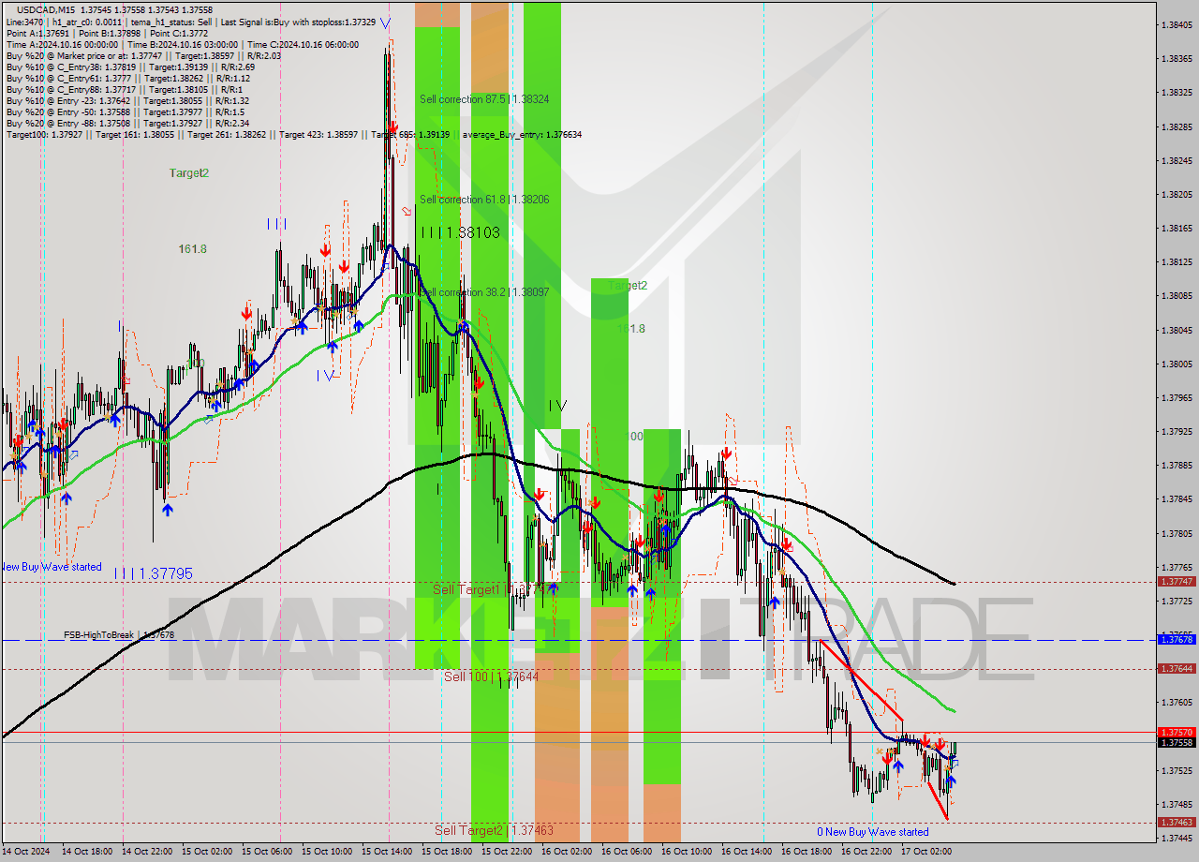
Task: Select red 1.37463 price tag on price axis
Action: click(x=1177, y=822)
